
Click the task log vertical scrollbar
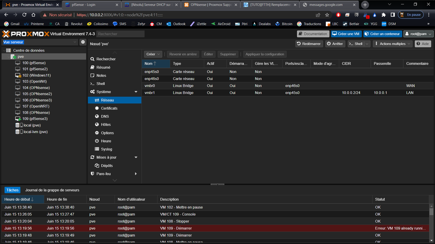(432, 211)
